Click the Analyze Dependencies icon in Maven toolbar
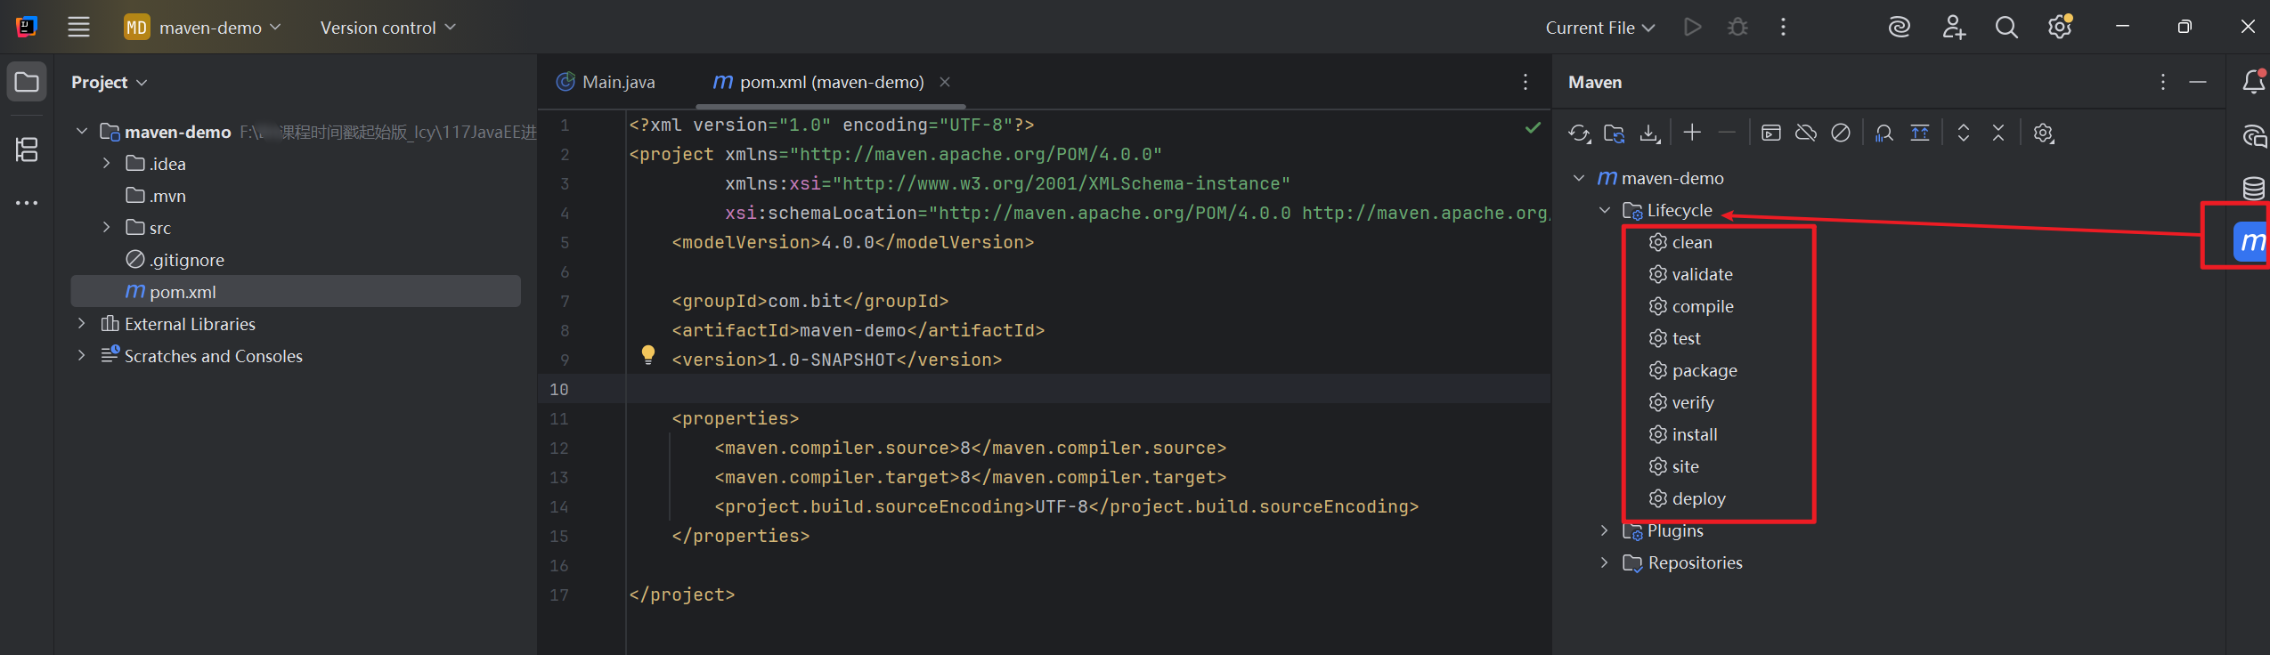The width and height of the screenshot is (2270, 655). 1884,133
